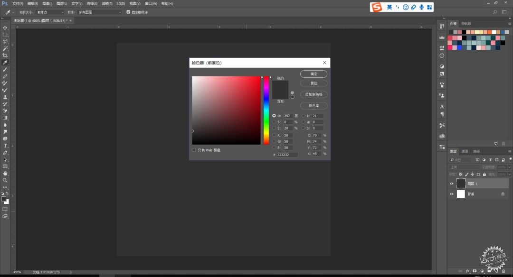Select the S saturation radio button
This screenshot has height=277, width=513.
point(274,122)
